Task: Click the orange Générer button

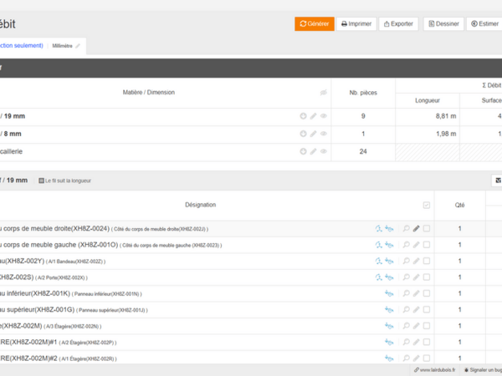Action: tap(314, 24)
